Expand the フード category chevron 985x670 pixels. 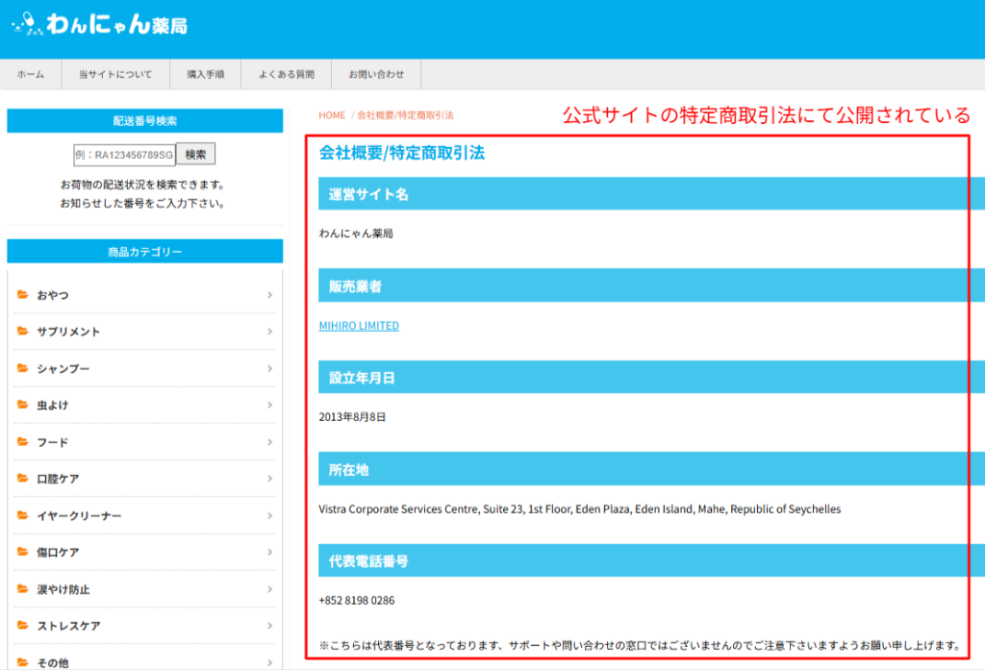click(269, 441)
